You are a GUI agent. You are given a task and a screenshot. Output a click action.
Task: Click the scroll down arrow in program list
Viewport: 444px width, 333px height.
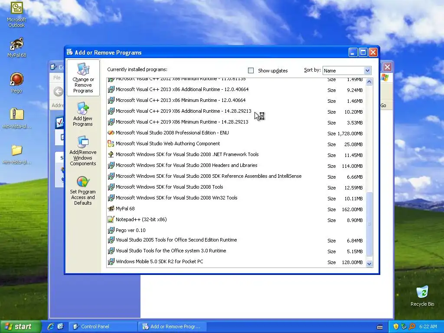(x=369, y=264)
